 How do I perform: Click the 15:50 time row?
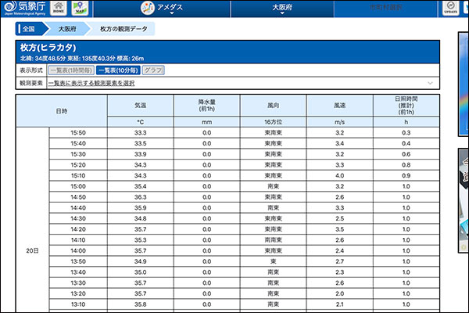[78, 132]
